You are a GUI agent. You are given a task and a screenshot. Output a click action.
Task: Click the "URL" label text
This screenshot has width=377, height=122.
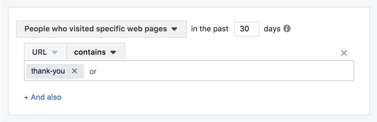[x=40, y=52]
